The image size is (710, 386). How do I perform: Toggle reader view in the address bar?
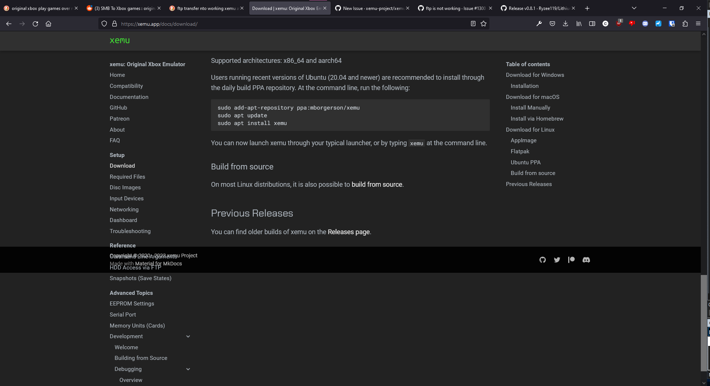(473, 24)
